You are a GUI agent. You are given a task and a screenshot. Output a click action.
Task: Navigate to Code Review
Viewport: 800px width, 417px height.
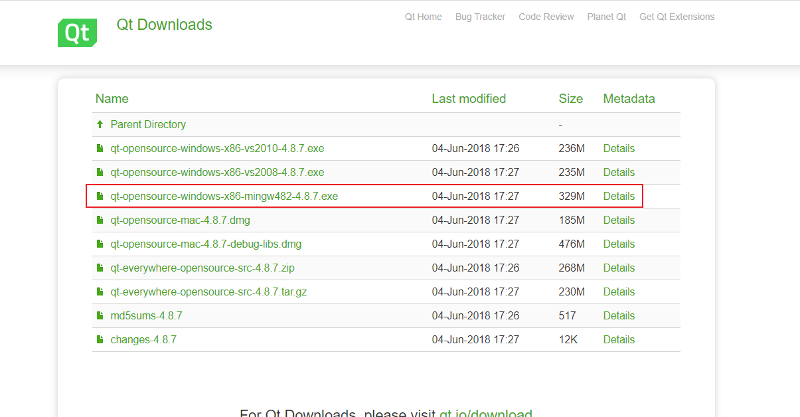546,17
